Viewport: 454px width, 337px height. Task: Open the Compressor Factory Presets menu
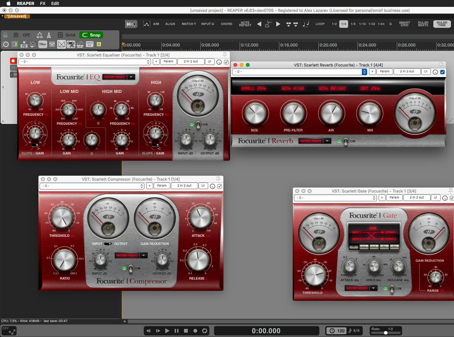tap(131, 255)
